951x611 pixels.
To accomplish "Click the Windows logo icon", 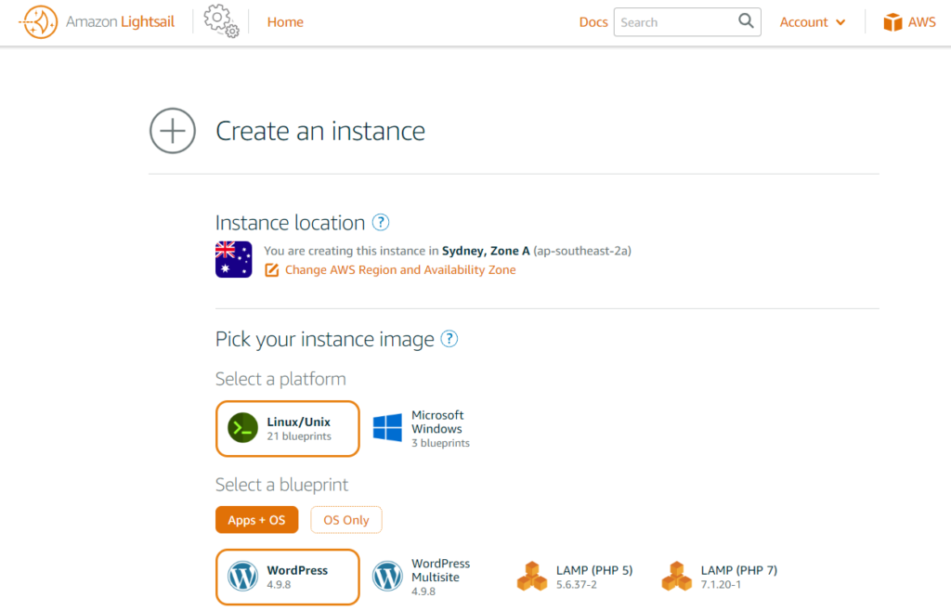I will [x=387, y=428].
